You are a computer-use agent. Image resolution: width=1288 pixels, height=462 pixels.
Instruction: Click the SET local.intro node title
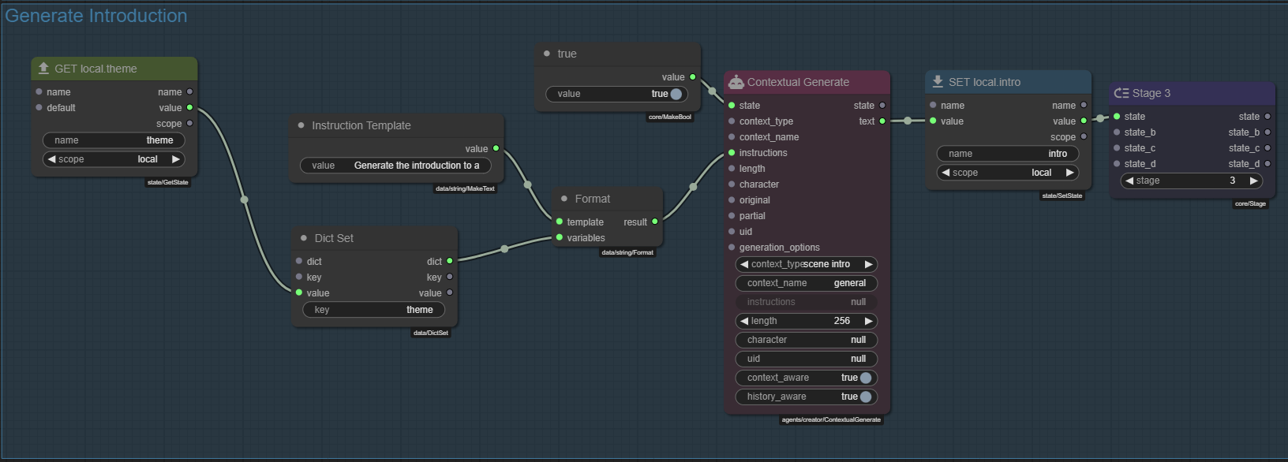984,82
